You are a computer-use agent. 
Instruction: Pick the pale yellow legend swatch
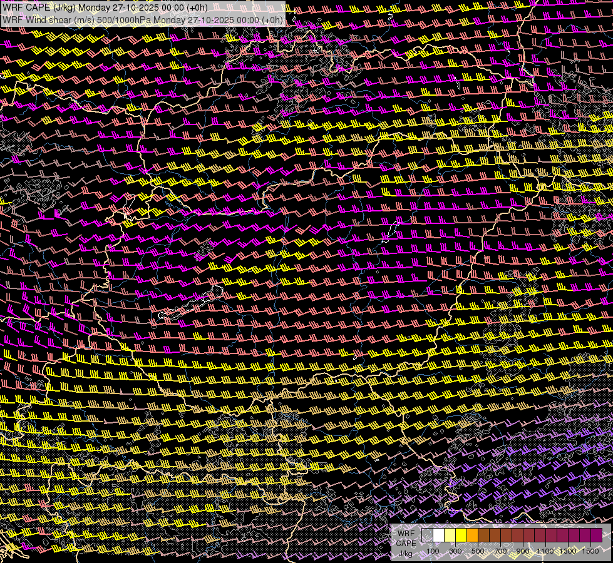pos(450,535)
